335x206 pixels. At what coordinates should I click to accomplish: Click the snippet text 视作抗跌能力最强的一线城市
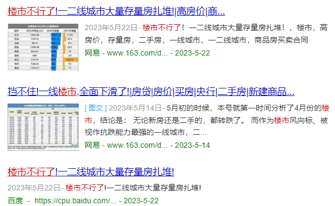click(135, 132)
